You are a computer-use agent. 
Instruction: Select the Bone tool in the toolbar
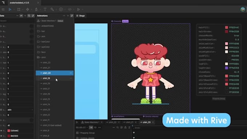pos(52,9)
